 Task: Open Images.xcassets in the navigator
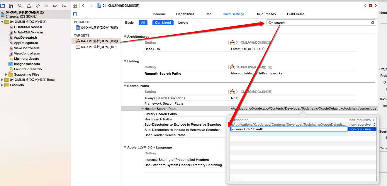[x=27, y=64]
